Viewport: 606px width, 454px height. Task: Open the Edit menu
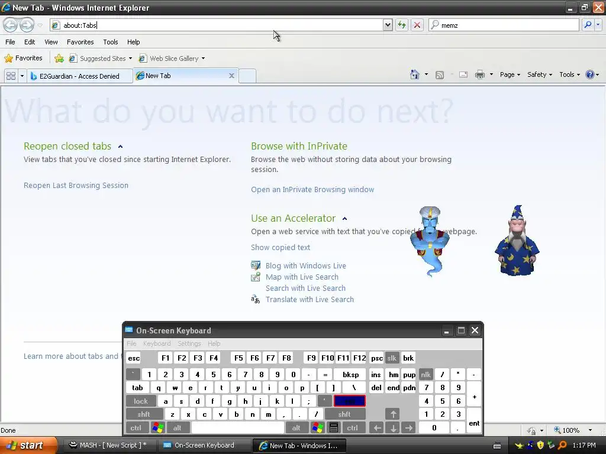pos(30,42)
